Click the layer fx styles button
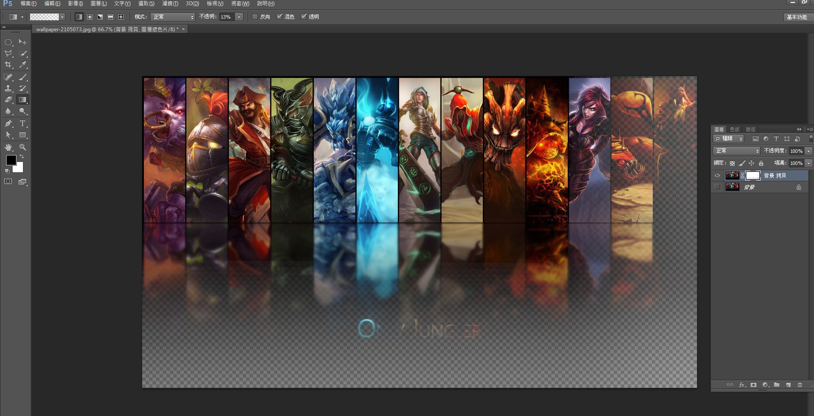814x416 pixels. (742, 385)
